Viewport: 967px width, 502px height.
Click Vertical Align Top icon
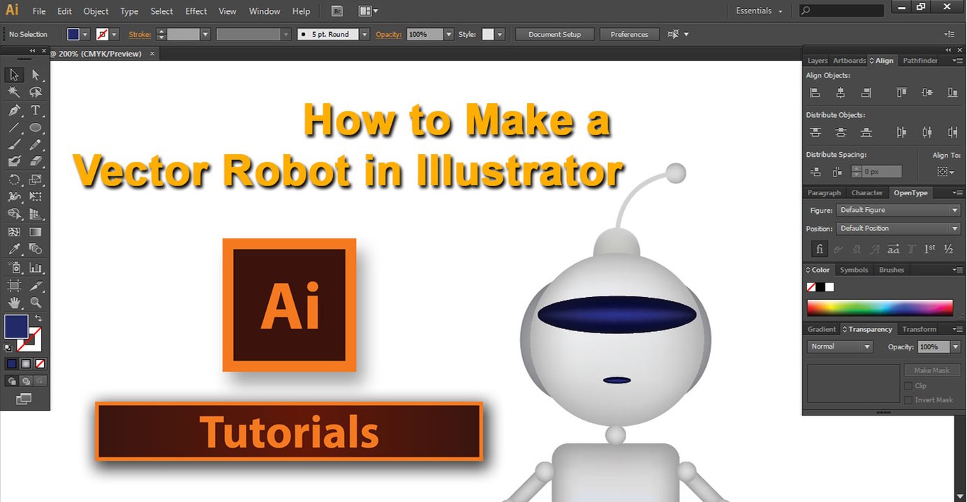901,92
